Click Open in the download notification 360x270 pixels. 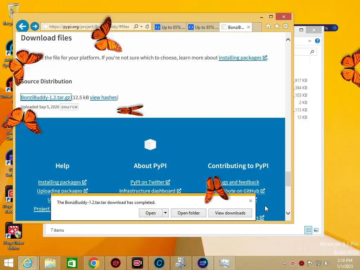coord(150,213)
